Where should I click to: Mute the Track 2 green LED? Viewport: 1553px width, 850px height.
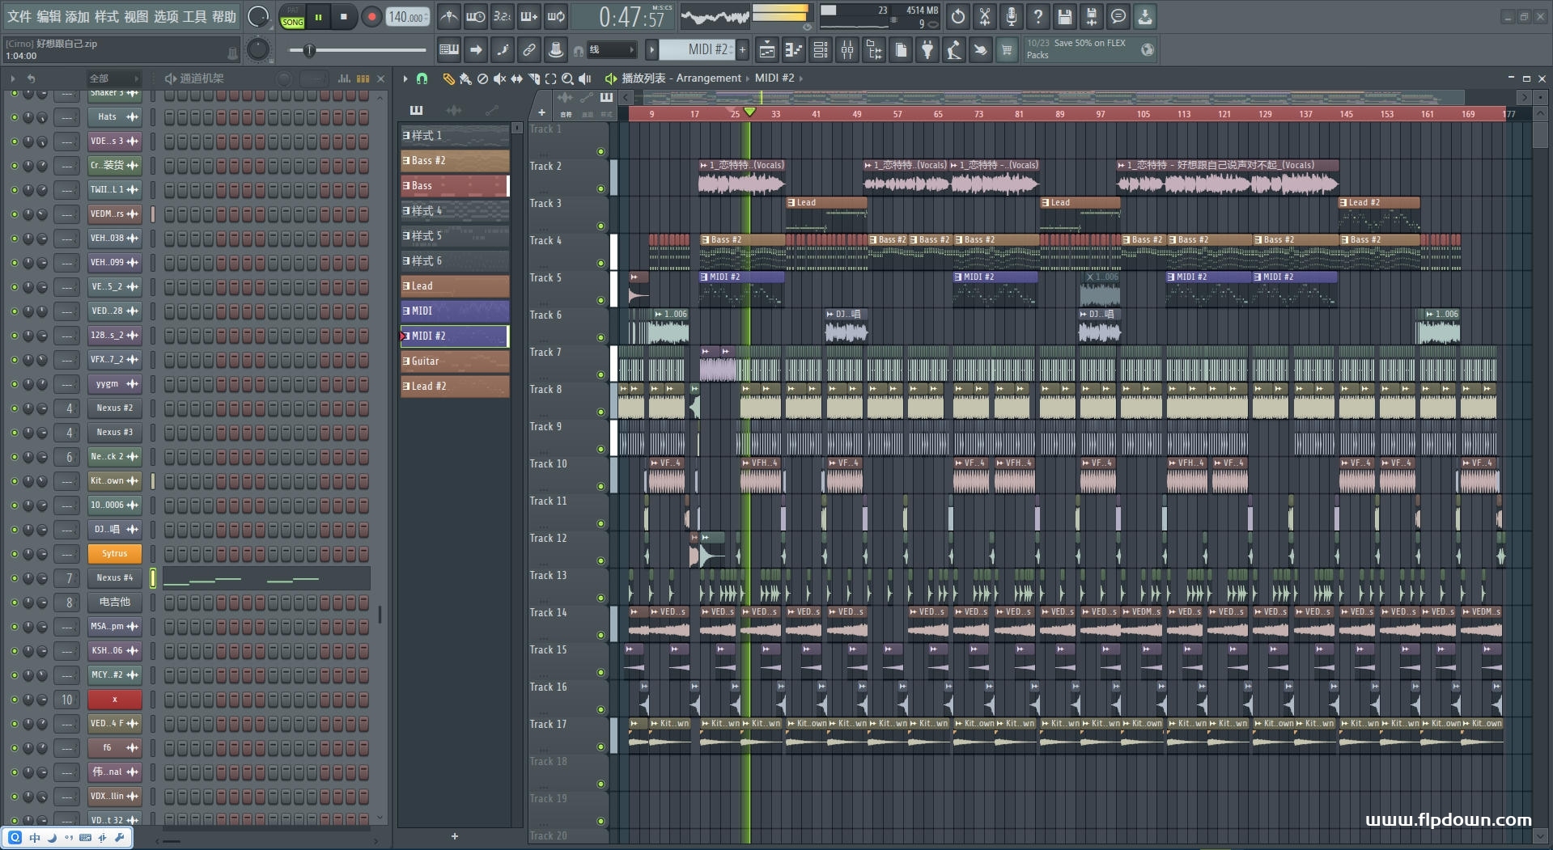(600, 188)
